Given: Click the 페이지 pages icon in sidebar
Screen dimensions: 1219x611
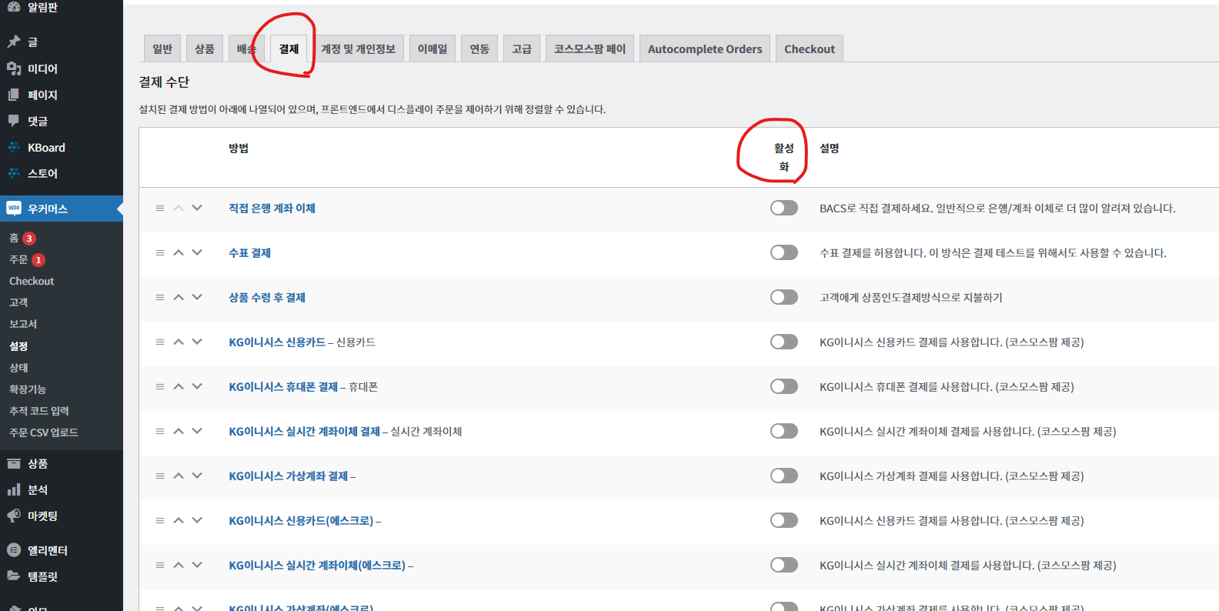Looking at the screenshot, I should (14, 95).
